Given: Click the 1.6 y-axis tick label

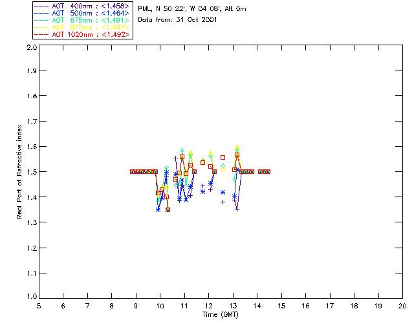Looking at the screenshot, I should coord(32,147).
